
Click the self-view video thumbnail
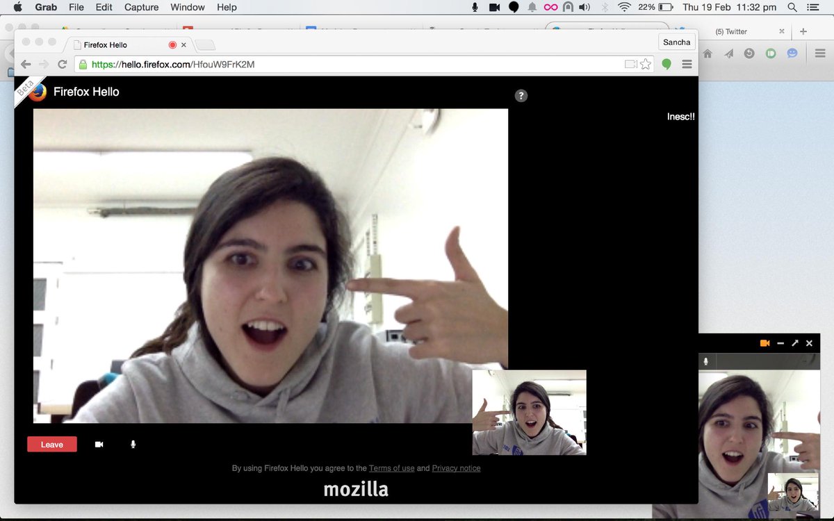529,413
